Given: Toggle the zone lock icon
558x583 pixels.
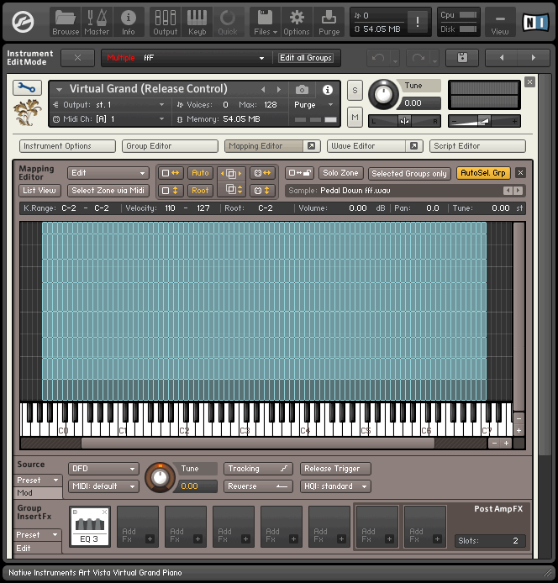Looking at the screenshot, I should pos(299,173).
